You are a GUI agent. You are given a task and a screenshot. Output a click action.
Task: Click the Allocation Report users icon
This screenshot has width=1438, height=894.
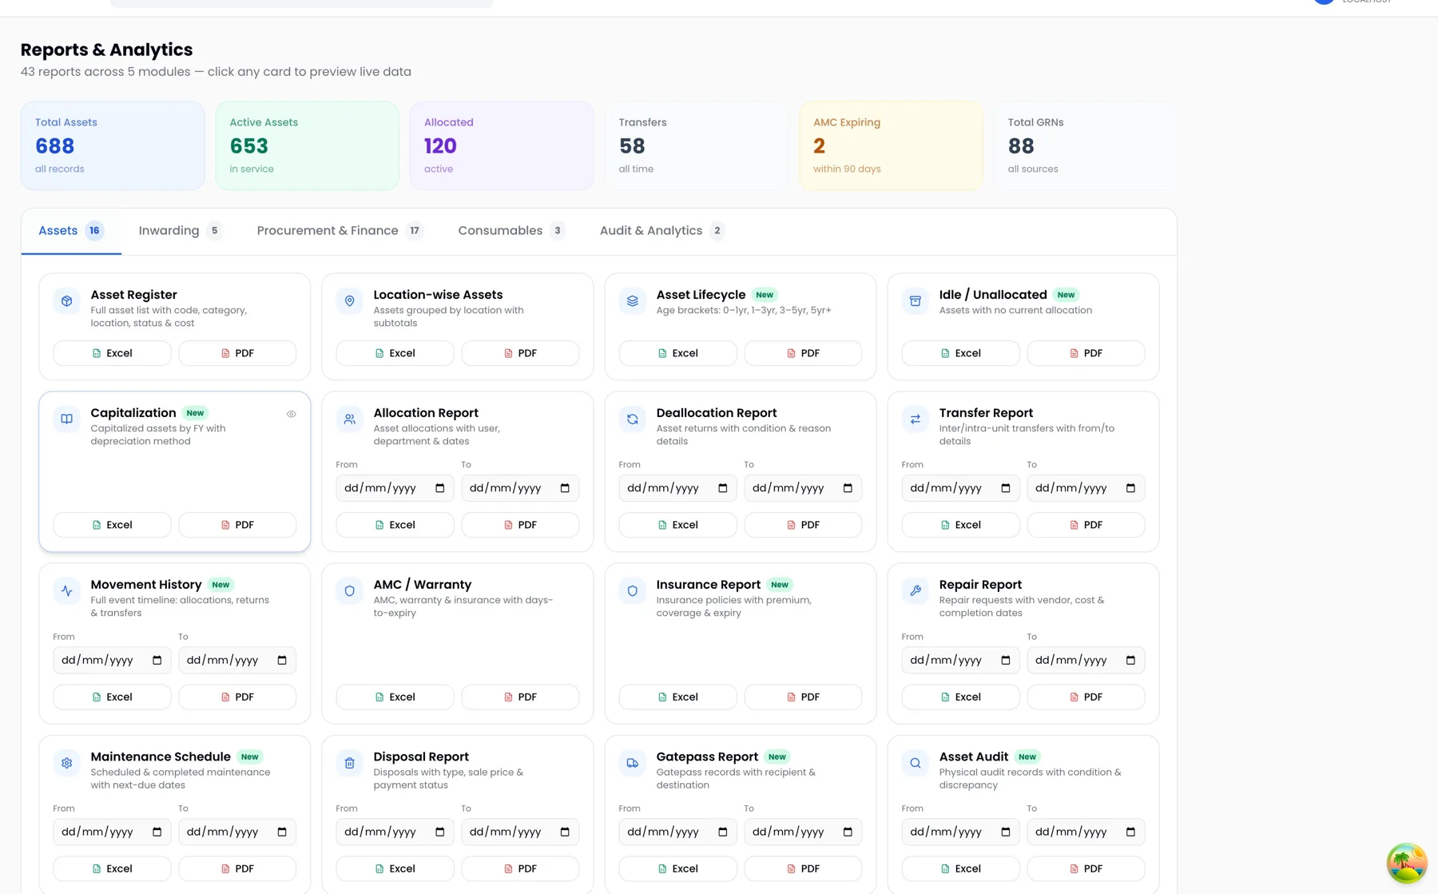(350, 419)
